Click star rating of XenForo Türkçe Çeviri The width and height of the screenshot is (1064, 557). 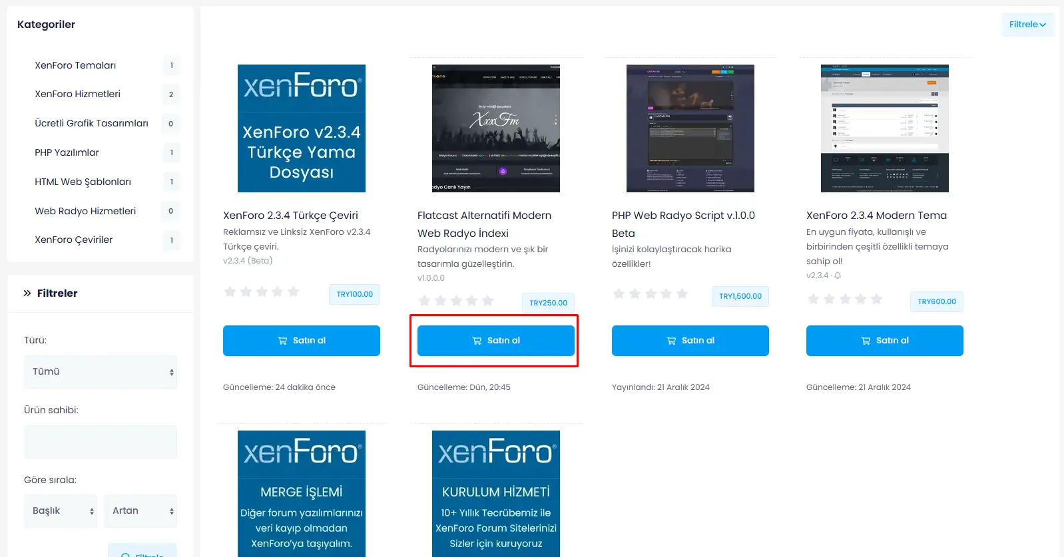coord(262,291)
